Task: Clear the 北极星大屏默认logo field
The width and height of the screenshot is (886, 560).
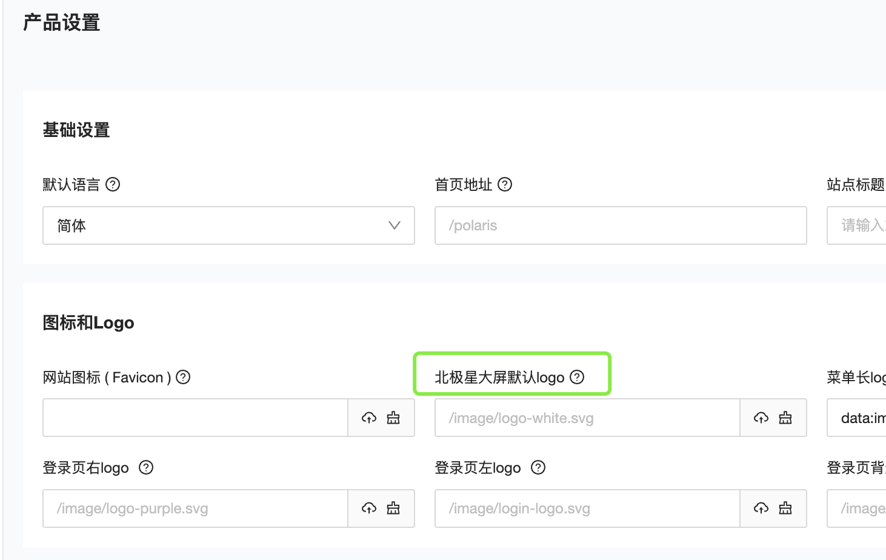Action: 785,418
